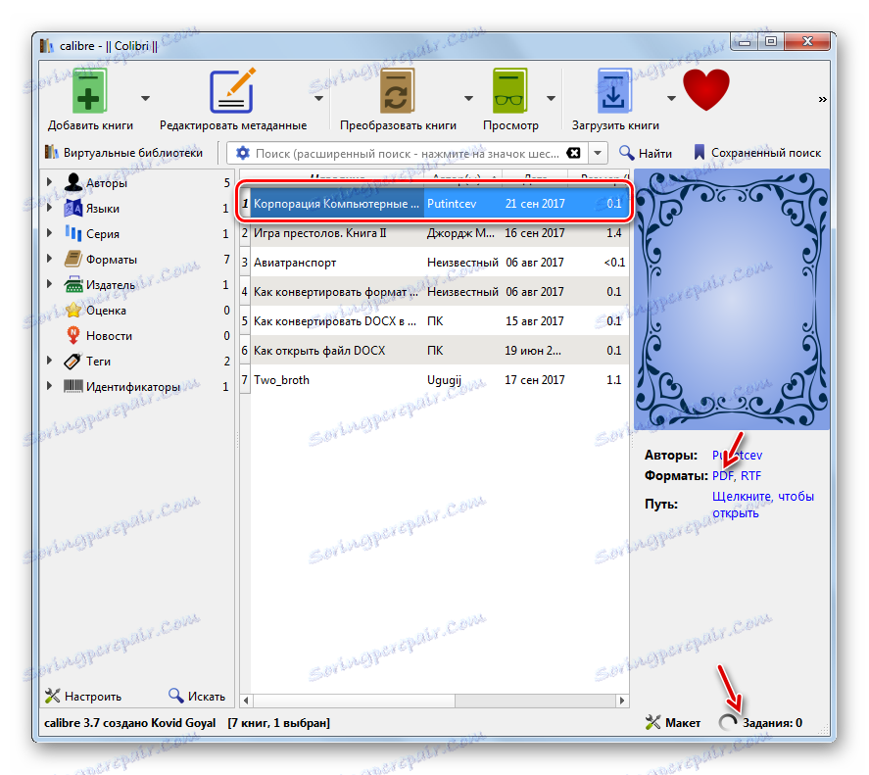Click the green View book icon
869x775 pixels.
(510, 91)
